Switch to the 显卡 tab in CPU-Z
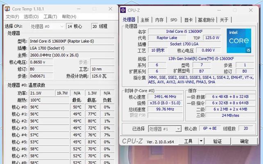Screen dimensions: 263x164 (x=188, y=20)
